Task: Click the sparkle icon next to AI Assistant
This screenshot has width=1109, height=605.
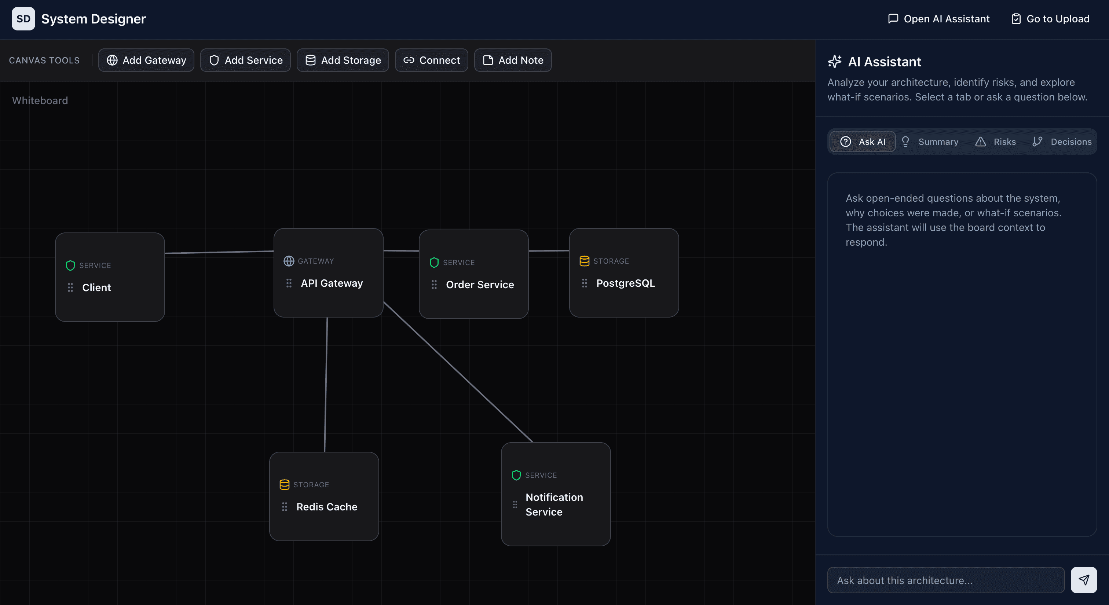Action: [x=835, y=61]
